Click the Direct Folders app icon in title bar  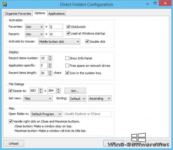click(x=4, y=4)
